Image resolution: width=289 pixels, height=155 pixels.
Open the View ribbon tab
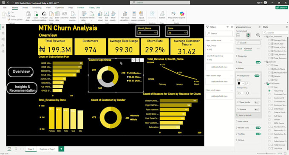click(x=48, y=8)
